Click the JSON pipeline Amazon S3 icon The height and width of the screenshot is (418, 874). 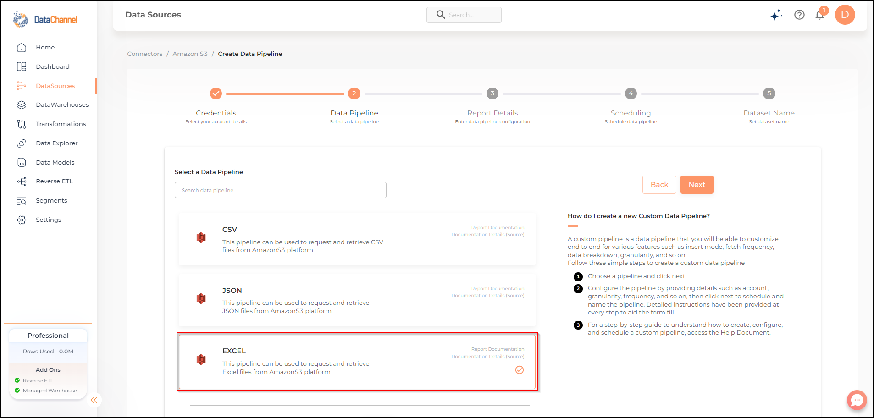(x=201, y=298)
